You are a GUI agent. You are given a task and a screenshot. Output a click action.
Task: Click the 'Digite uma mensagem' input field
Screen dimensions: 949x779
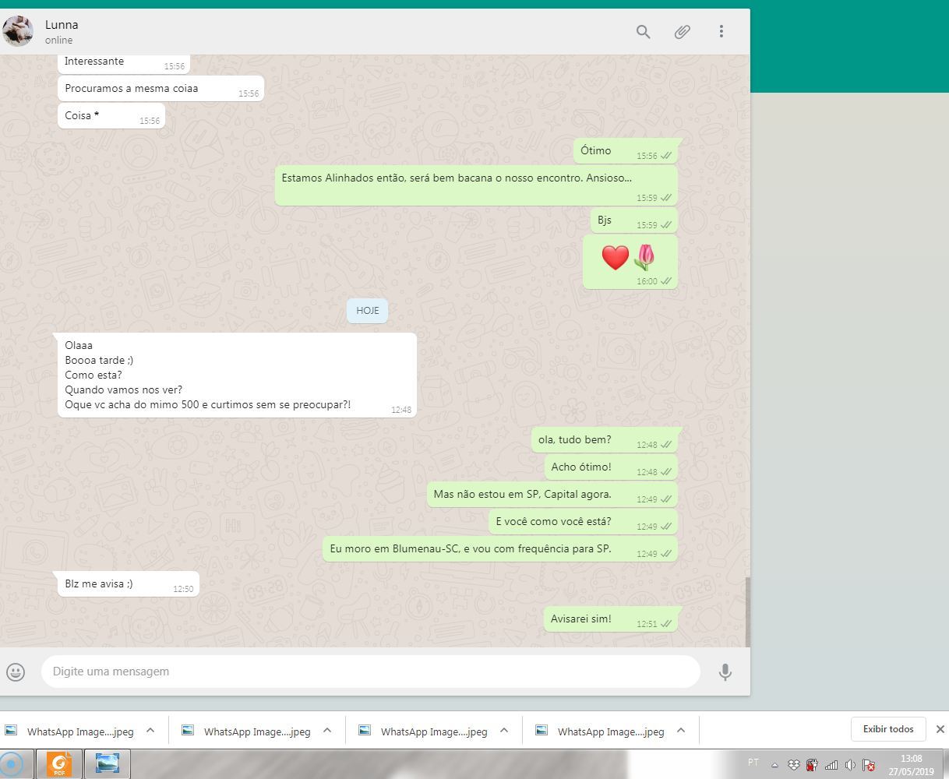(370, 671)
